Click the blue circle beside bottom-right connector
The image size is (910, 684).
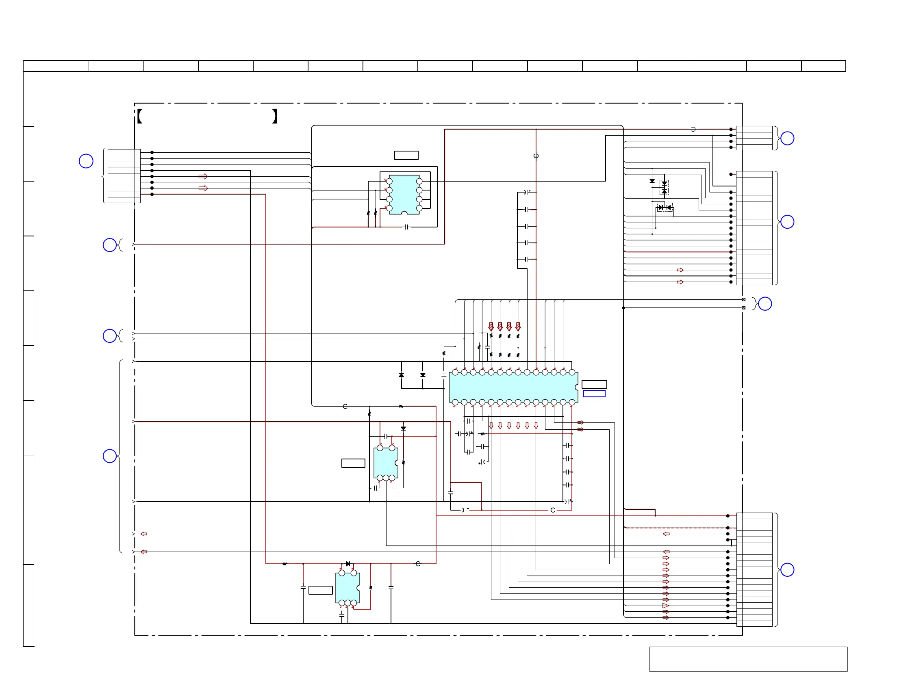787,570
